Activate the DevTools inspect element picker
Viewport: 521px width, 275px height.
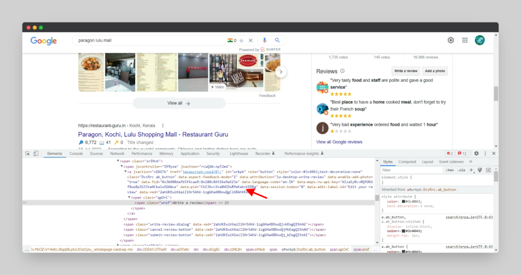(27, 154)
